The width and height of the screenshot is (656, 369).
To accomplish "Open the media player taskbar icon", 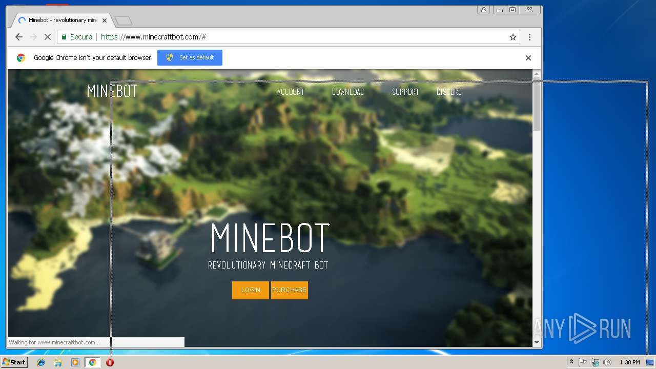I will click(75, 362).
